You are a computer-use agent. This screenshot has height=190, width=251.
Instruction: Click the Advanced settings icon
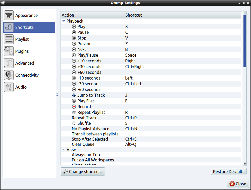[x=9, y=63]
